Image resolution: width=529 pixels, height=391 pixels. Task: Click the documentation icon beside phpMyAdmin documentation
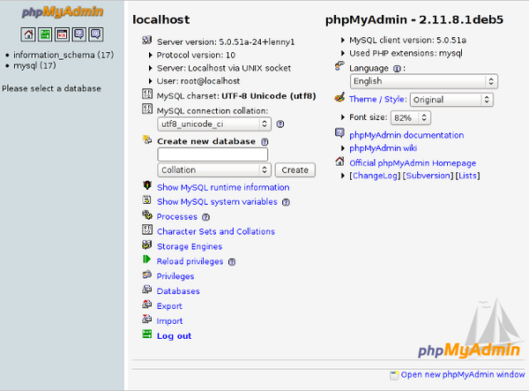[x=339, y=132]
